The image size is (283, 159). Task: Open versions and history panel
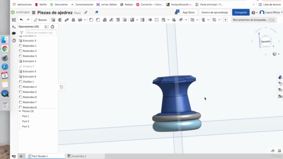[14, 40]
